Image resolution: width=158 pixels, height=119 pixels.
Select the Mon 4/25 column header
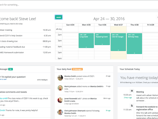click(86, 25)
